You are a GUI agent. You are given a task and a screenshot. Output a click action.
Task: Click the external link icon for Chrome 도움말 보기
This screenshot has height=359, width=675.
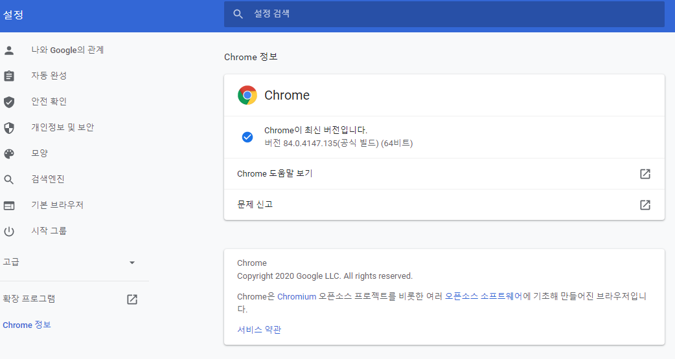[x=645, y=174]
